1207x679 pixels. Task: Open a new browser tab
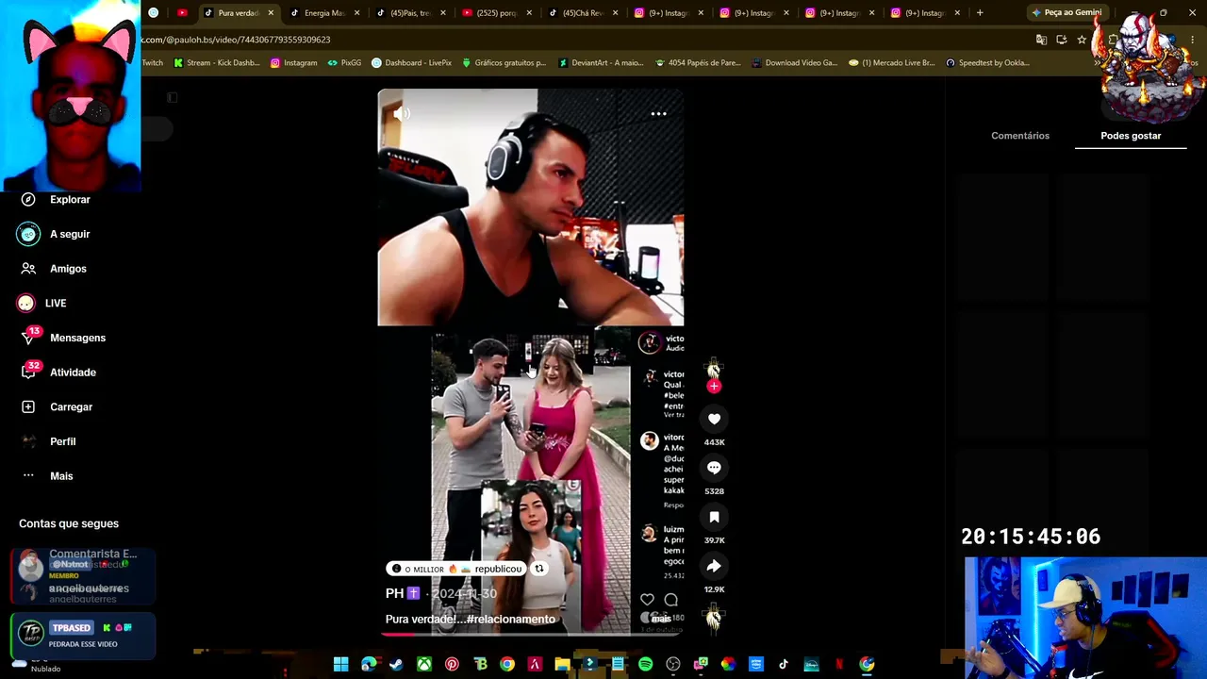pyautogui.click(x=980, y=13)
